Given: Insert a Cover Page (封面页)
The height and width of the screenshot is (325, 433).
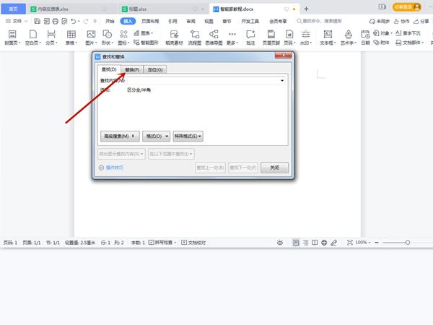Looking at the screenshot, I should click(x=12, y=38).
